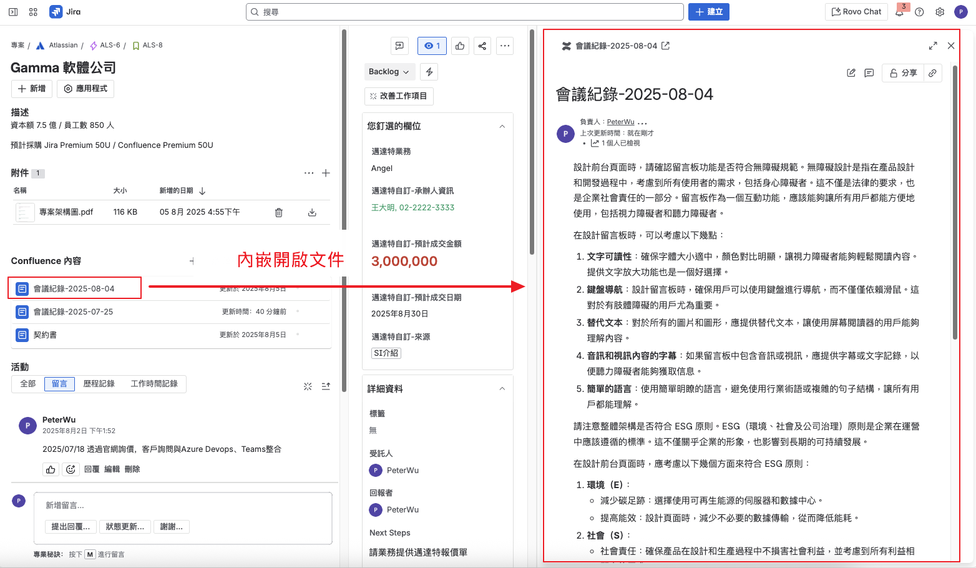This screenshot has width=976, height=568.
Task: Click the 搜尋 search field
Action: [465, 12]
